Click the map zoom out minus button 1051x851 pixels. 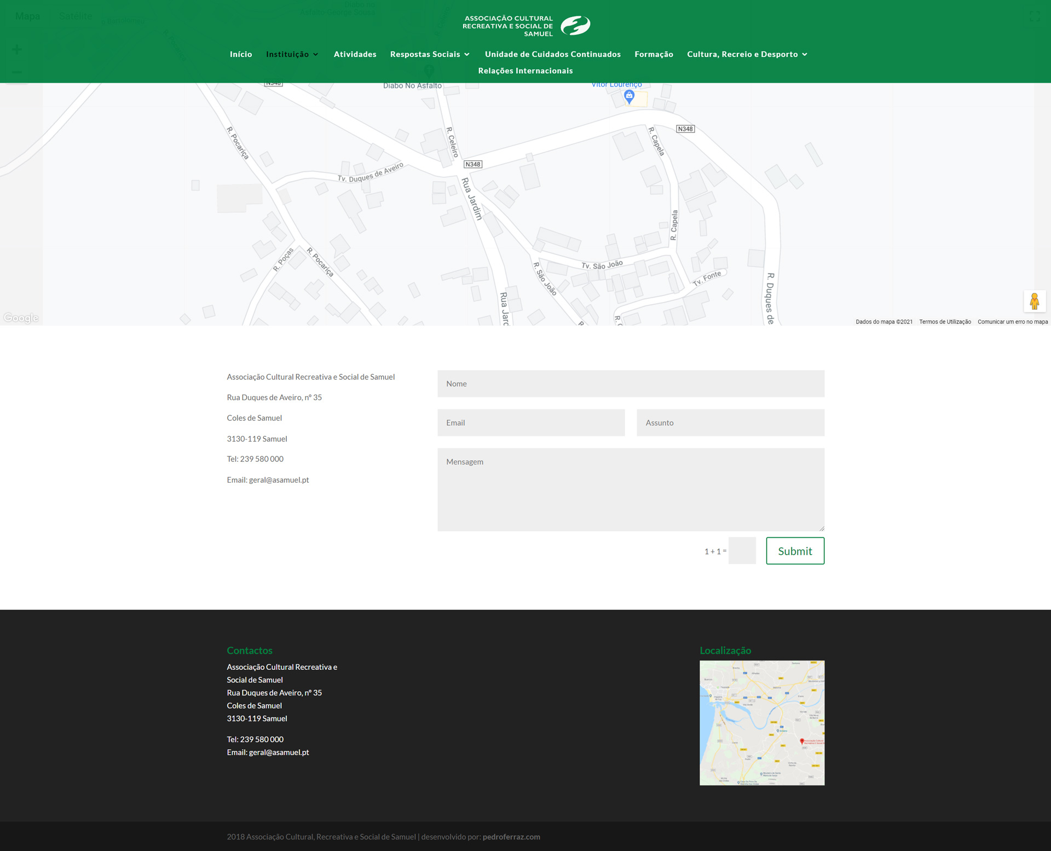17,72
